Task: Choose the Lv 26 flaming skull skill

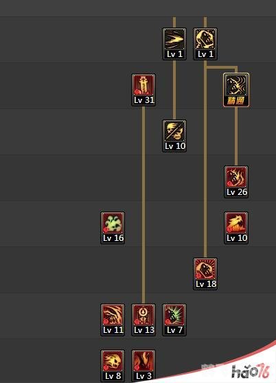Action: point(236,182)
